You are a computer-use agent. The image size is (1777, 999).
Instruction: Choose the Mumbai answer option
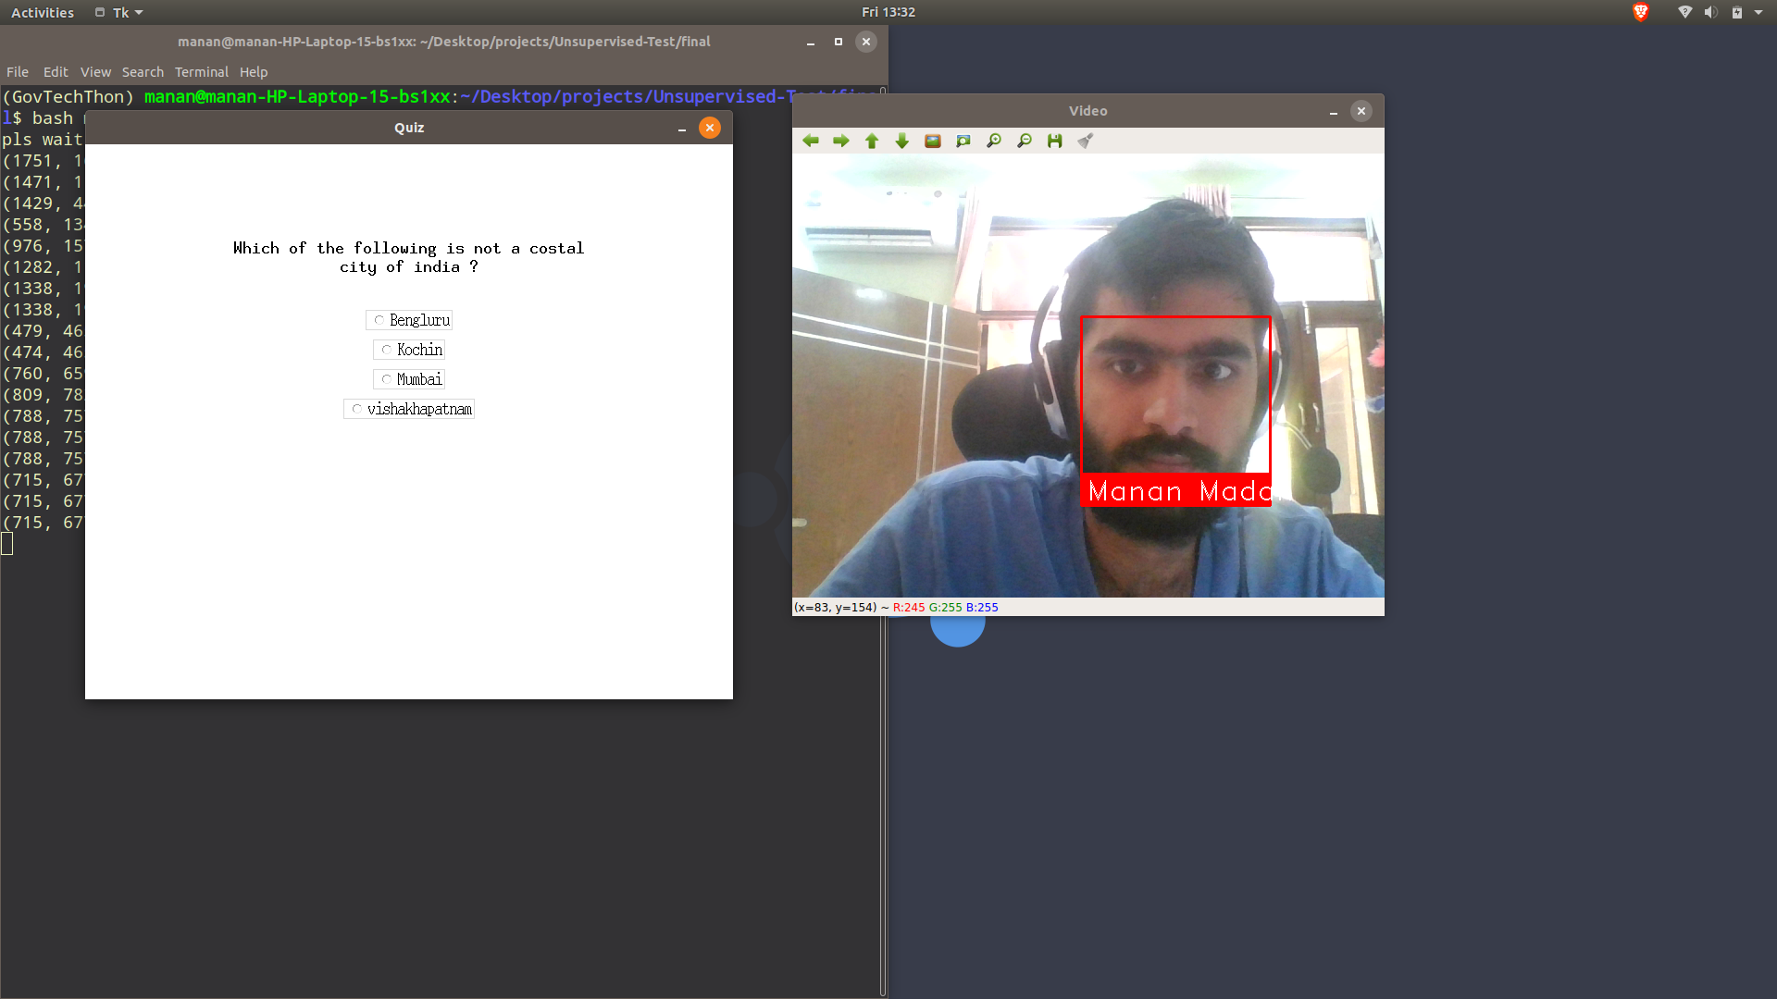pyautogui.click(x=387, y=379)
